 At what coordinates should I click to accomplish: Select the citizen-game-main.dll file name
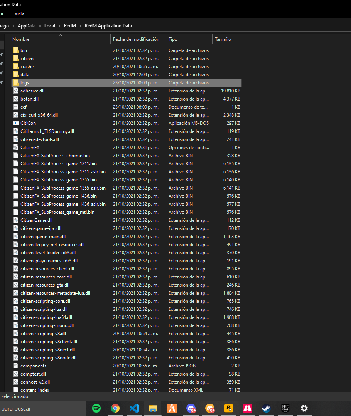43,237
